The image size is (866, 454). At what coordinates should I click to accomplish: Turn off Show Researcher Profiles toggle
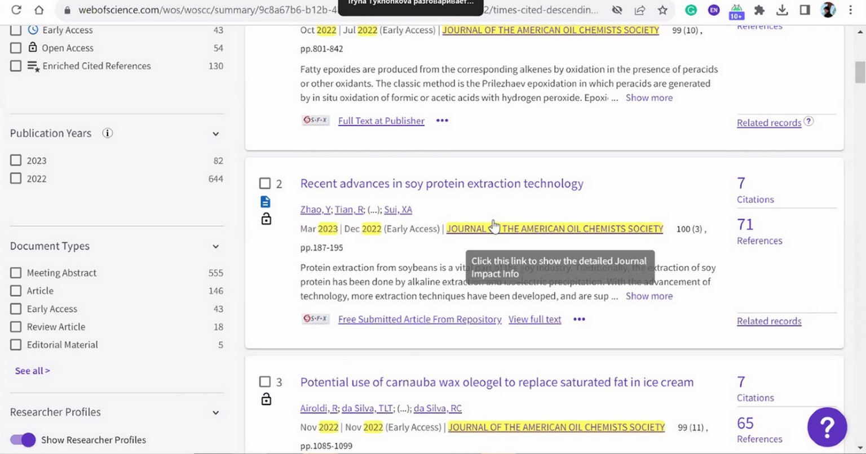click(23, 440)
